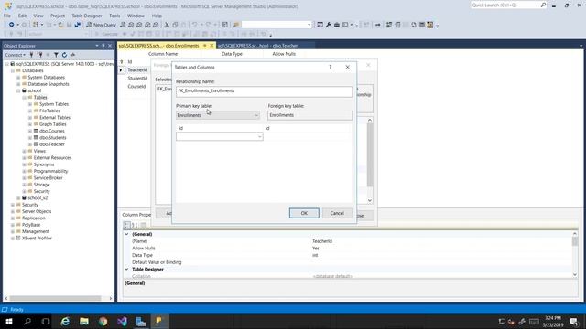The width and height of the screenshot is (586, 329).
Task: Open the toolbar database search combo box
Action: [277, 25]
